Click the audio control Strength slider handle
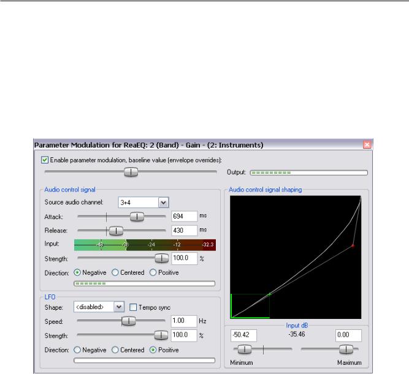The height and width of the screenshot is (374, 409). (161, 258)
